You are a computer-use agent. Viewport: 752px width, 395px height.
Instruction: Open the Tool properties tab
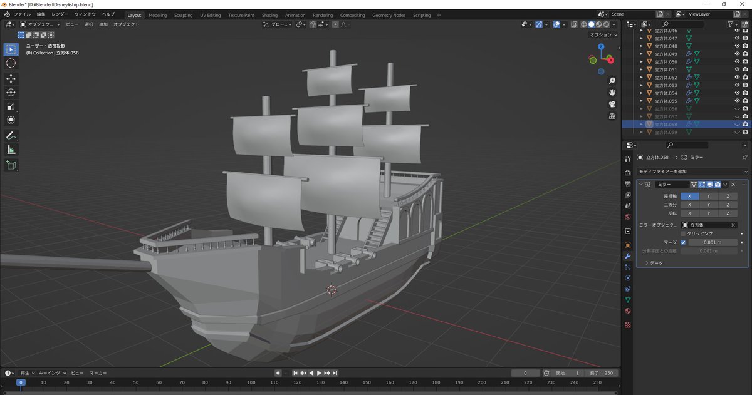point(627,160)
